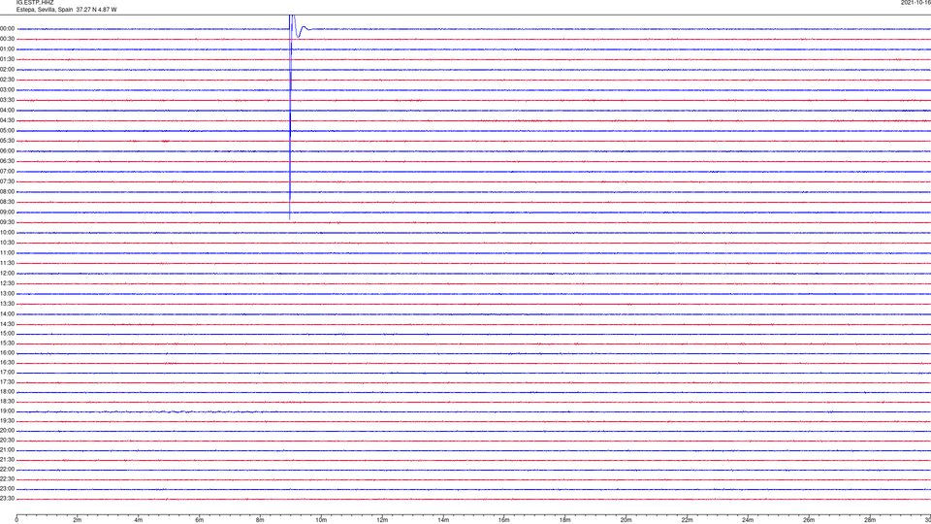Select the 09:00 trace time label
Image resolution: width=931 pixels, height=524 pixels.
(x=7, y=213)
